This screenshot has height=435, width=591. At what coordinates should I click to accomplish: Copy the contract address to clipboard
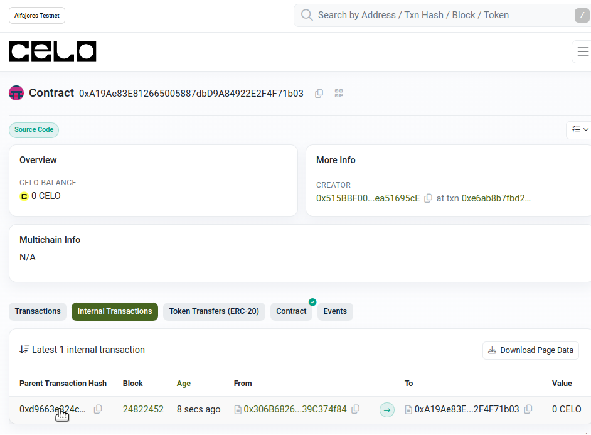(319, 93)
